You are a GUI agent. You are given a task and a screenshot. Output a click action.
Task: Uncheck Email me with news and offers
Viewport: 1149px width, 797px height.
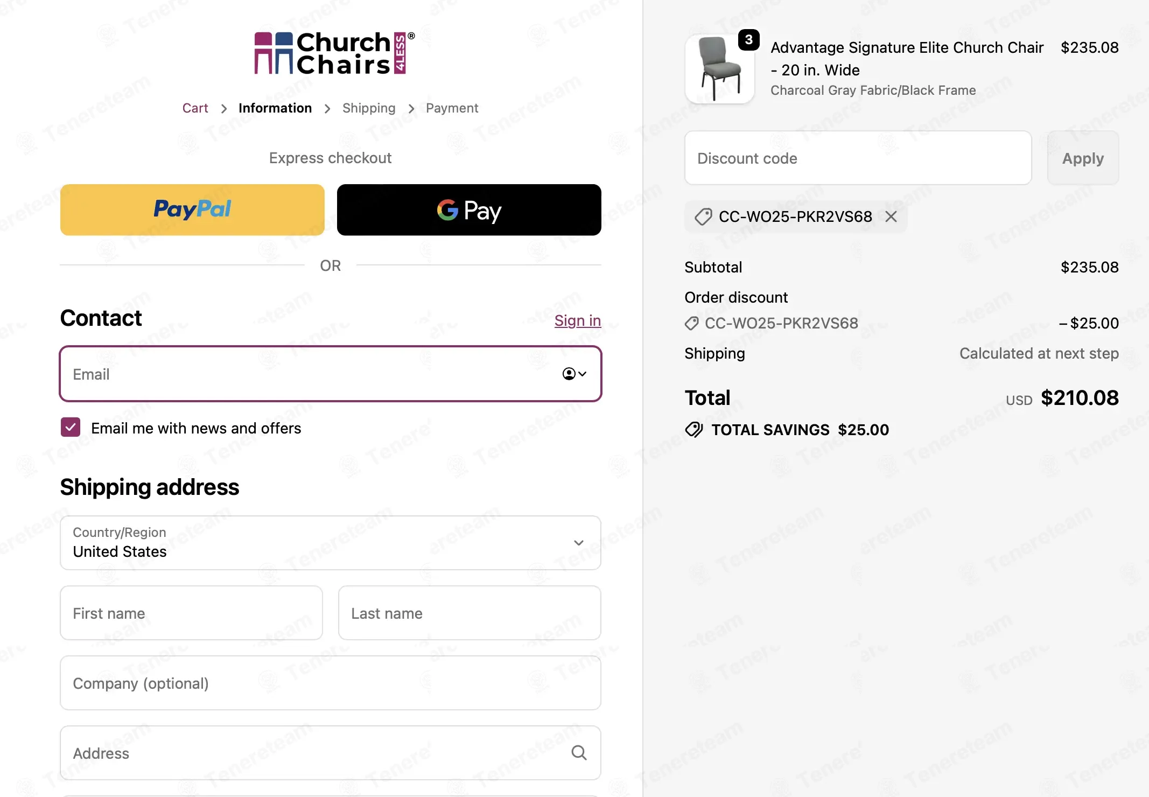[x=71, y=428]
